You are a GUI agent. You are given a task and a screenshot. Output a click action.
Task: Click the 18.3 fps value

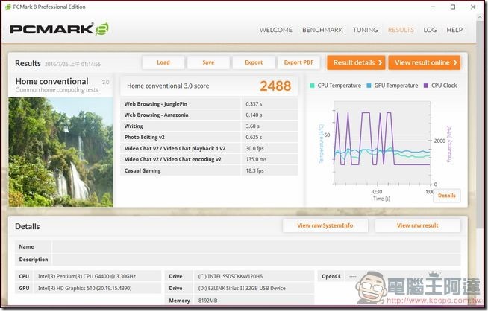pos(254,170)
